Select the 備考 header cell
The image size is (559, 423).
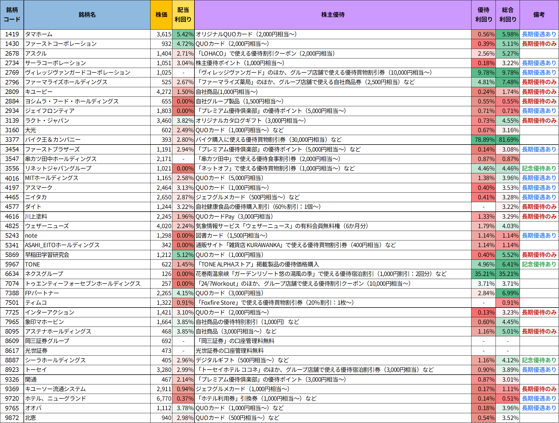point(539,15)
